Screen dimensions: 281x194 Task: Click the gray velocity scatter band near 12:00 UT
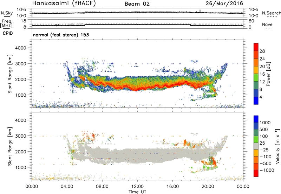[137, 155]
